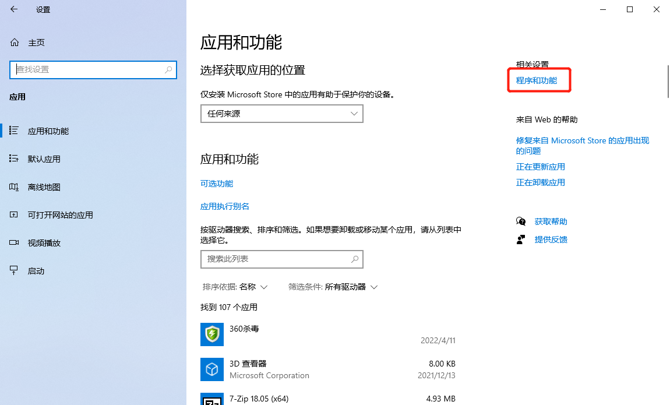Click the home icon beside 主页
The width and height of the screenshot is (670, 405).
15,43
